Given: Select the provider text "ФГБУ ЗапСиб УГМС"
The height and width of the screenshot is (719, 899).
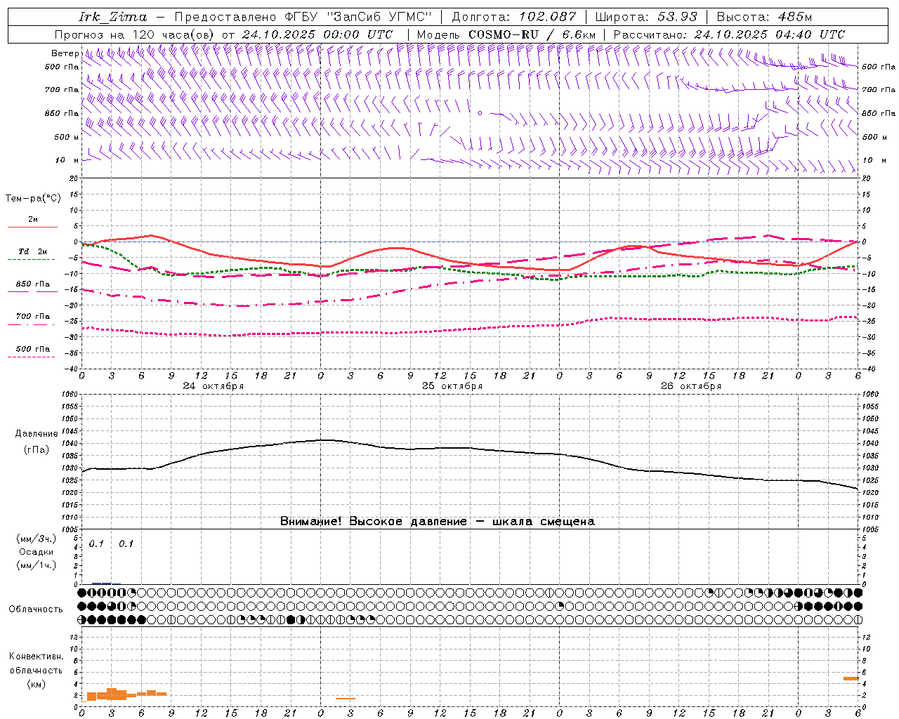Looking at the screenshot, I should [358, 17].
